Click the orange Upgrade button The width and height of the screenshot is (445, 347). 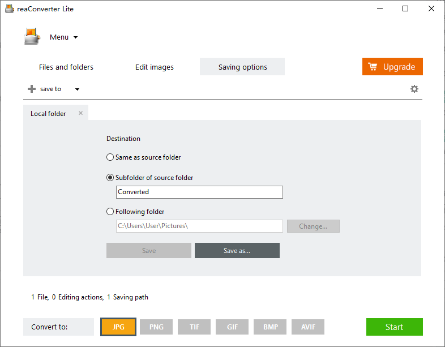point(392,67)
